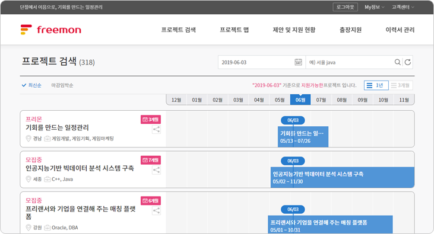
Task: Share the 프리랜서와 기업을 연결해 주는 project
Action: coord(156,210)
